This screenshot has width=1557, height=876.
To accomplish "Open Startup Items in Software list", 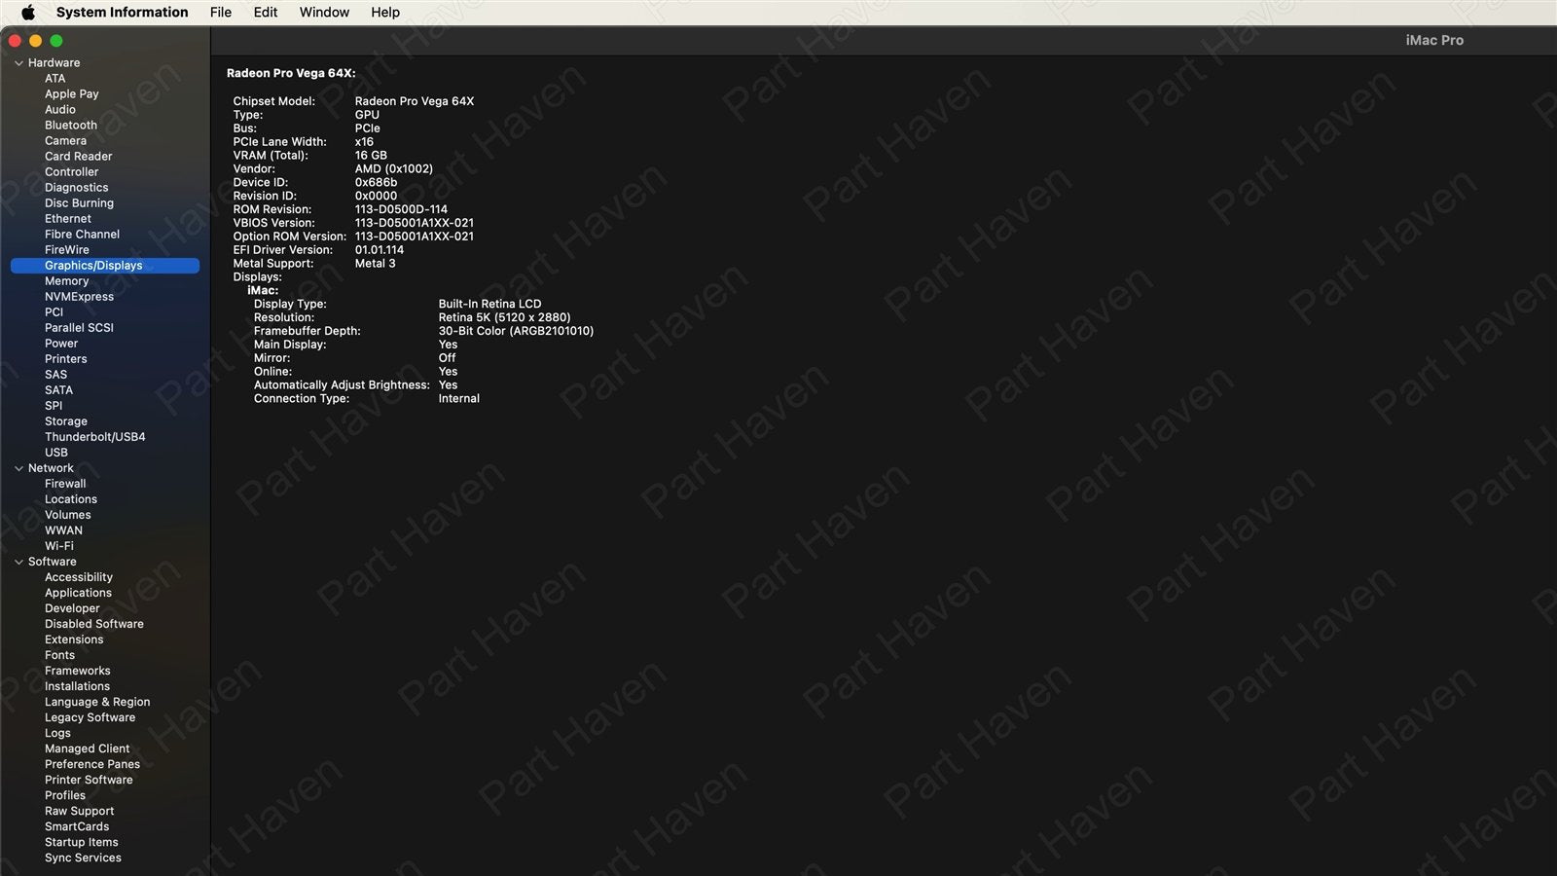I will [81, 842].
